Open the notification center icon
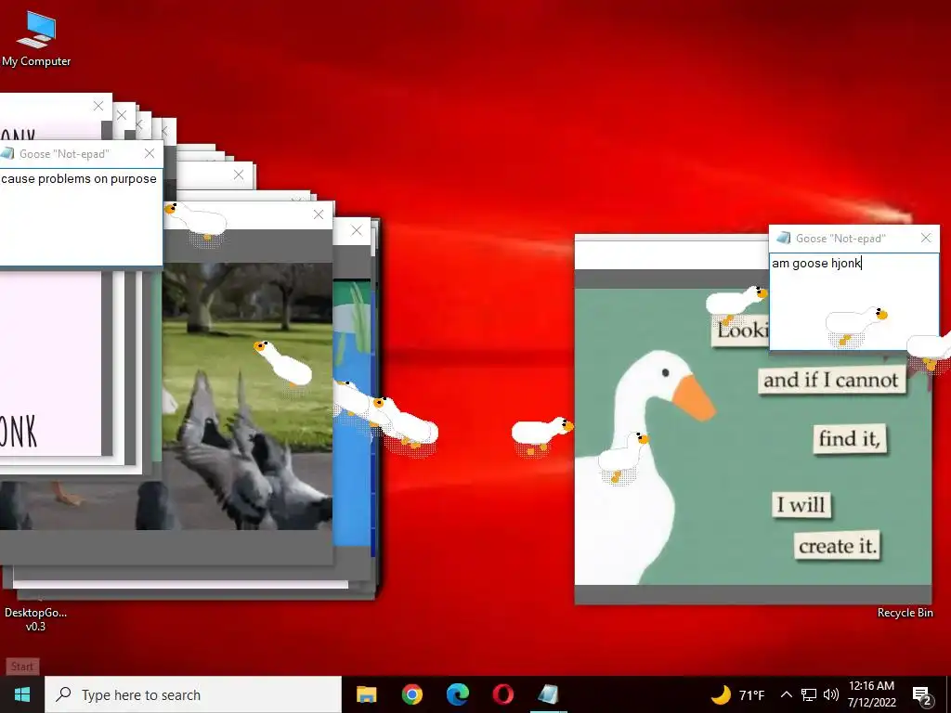The image size is (951, 713). (x=922, y=696)
